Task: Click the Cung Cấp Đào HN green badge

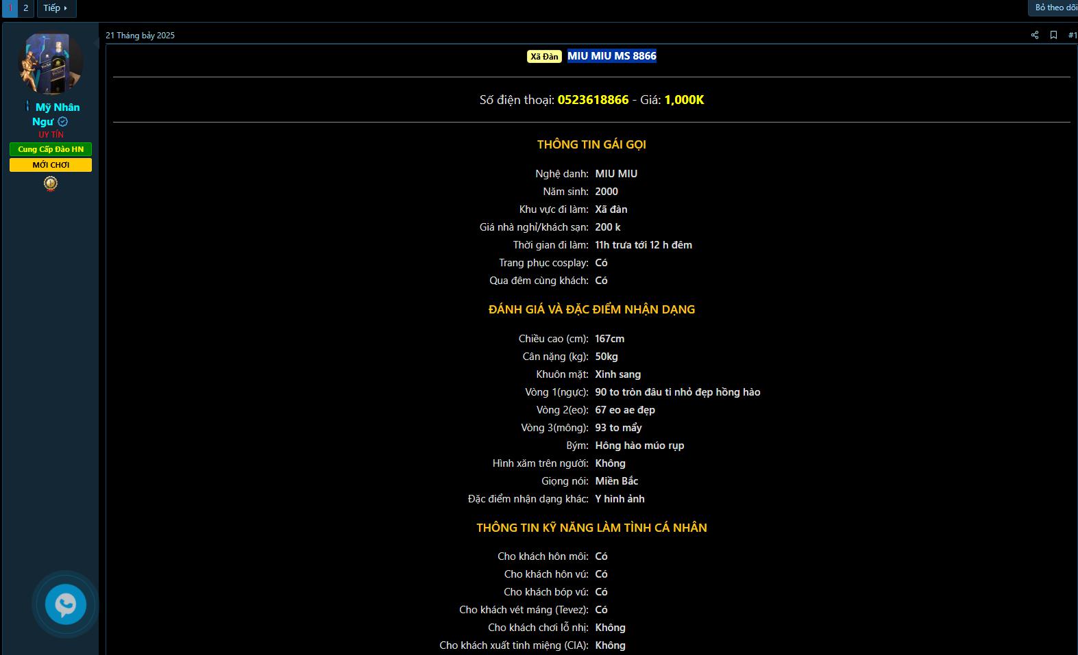Action: click(x=51, y=149)
